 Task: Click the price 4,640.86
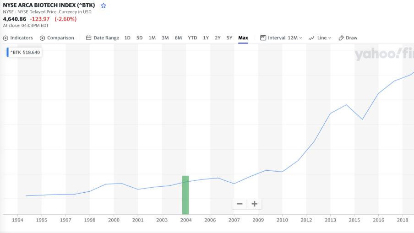[15, 19]
